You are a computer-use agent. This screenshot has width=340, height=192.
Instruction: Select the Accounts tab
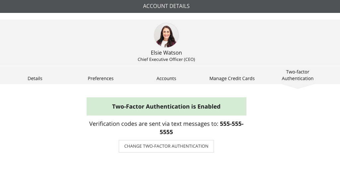(166, 78)
